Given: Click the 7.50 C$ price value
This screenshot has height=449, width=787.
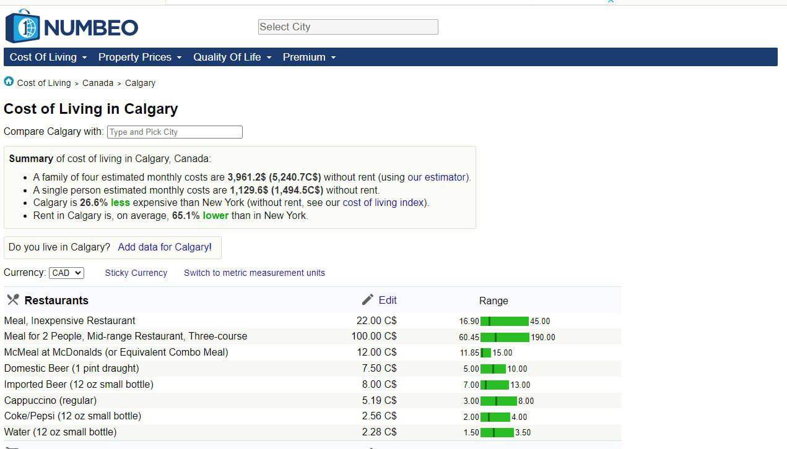Looking at the screenshot, I should click(x=379, y=369).
